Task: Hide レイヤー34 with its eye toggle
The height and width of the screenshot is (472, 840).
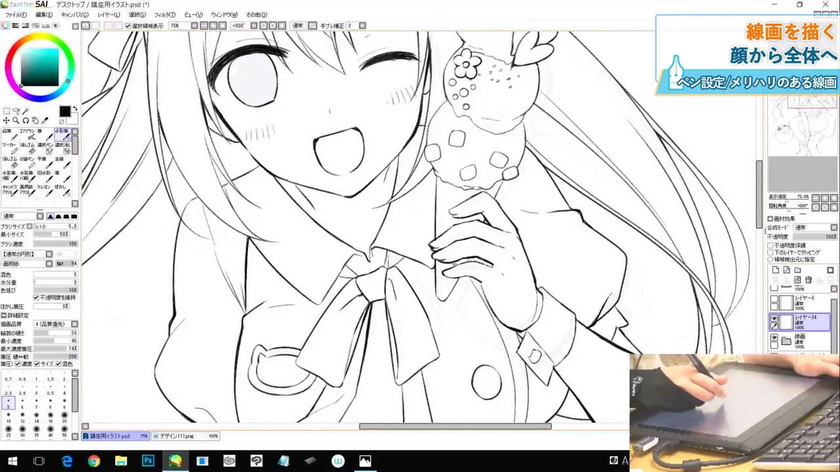Action: [774, 319]
